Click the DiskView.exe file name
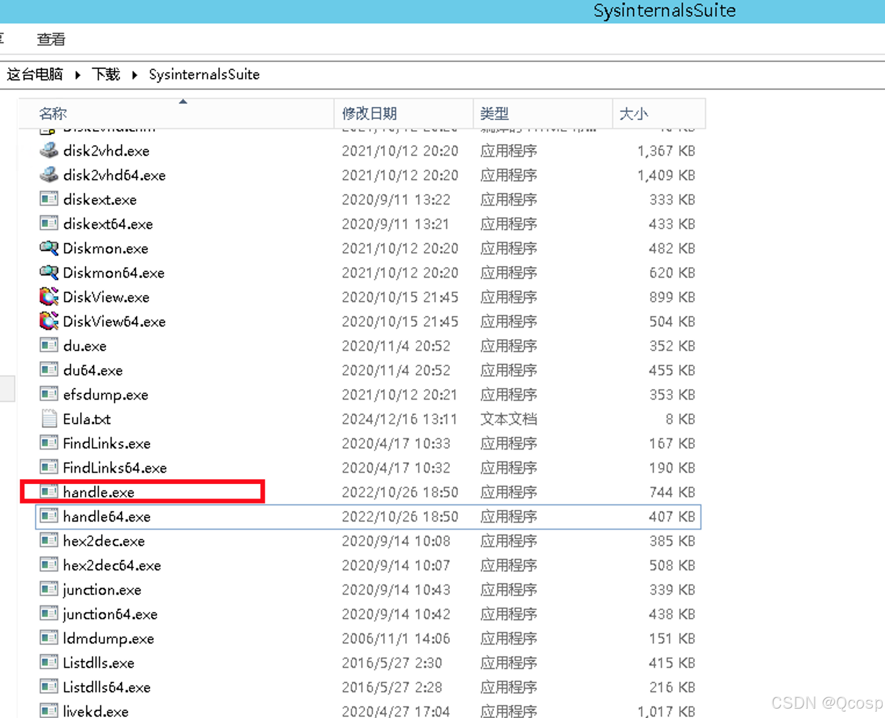 coord(106,297)
